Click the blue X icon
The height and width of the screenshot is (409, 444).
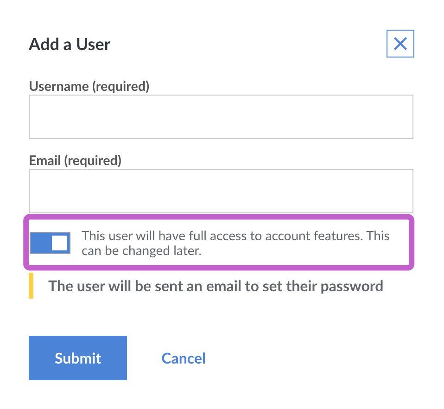[400, 44]
